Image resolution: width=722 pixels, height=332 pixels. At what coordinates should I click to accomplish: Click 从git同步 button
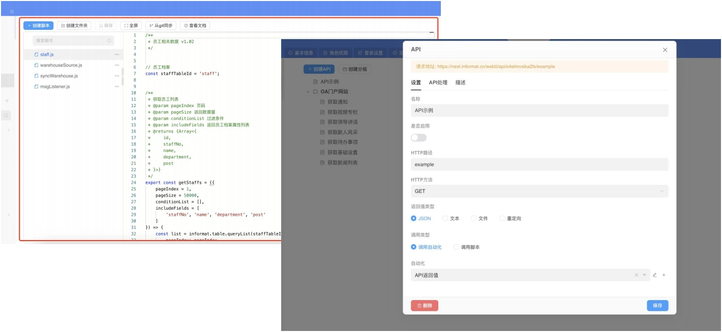tap(161, 25)
